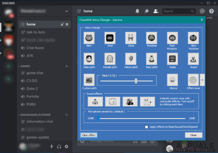Click the custom Pitch slider handle
This screenshot has height=153, width=218.
pyautogui.click(x=136, y=81)
